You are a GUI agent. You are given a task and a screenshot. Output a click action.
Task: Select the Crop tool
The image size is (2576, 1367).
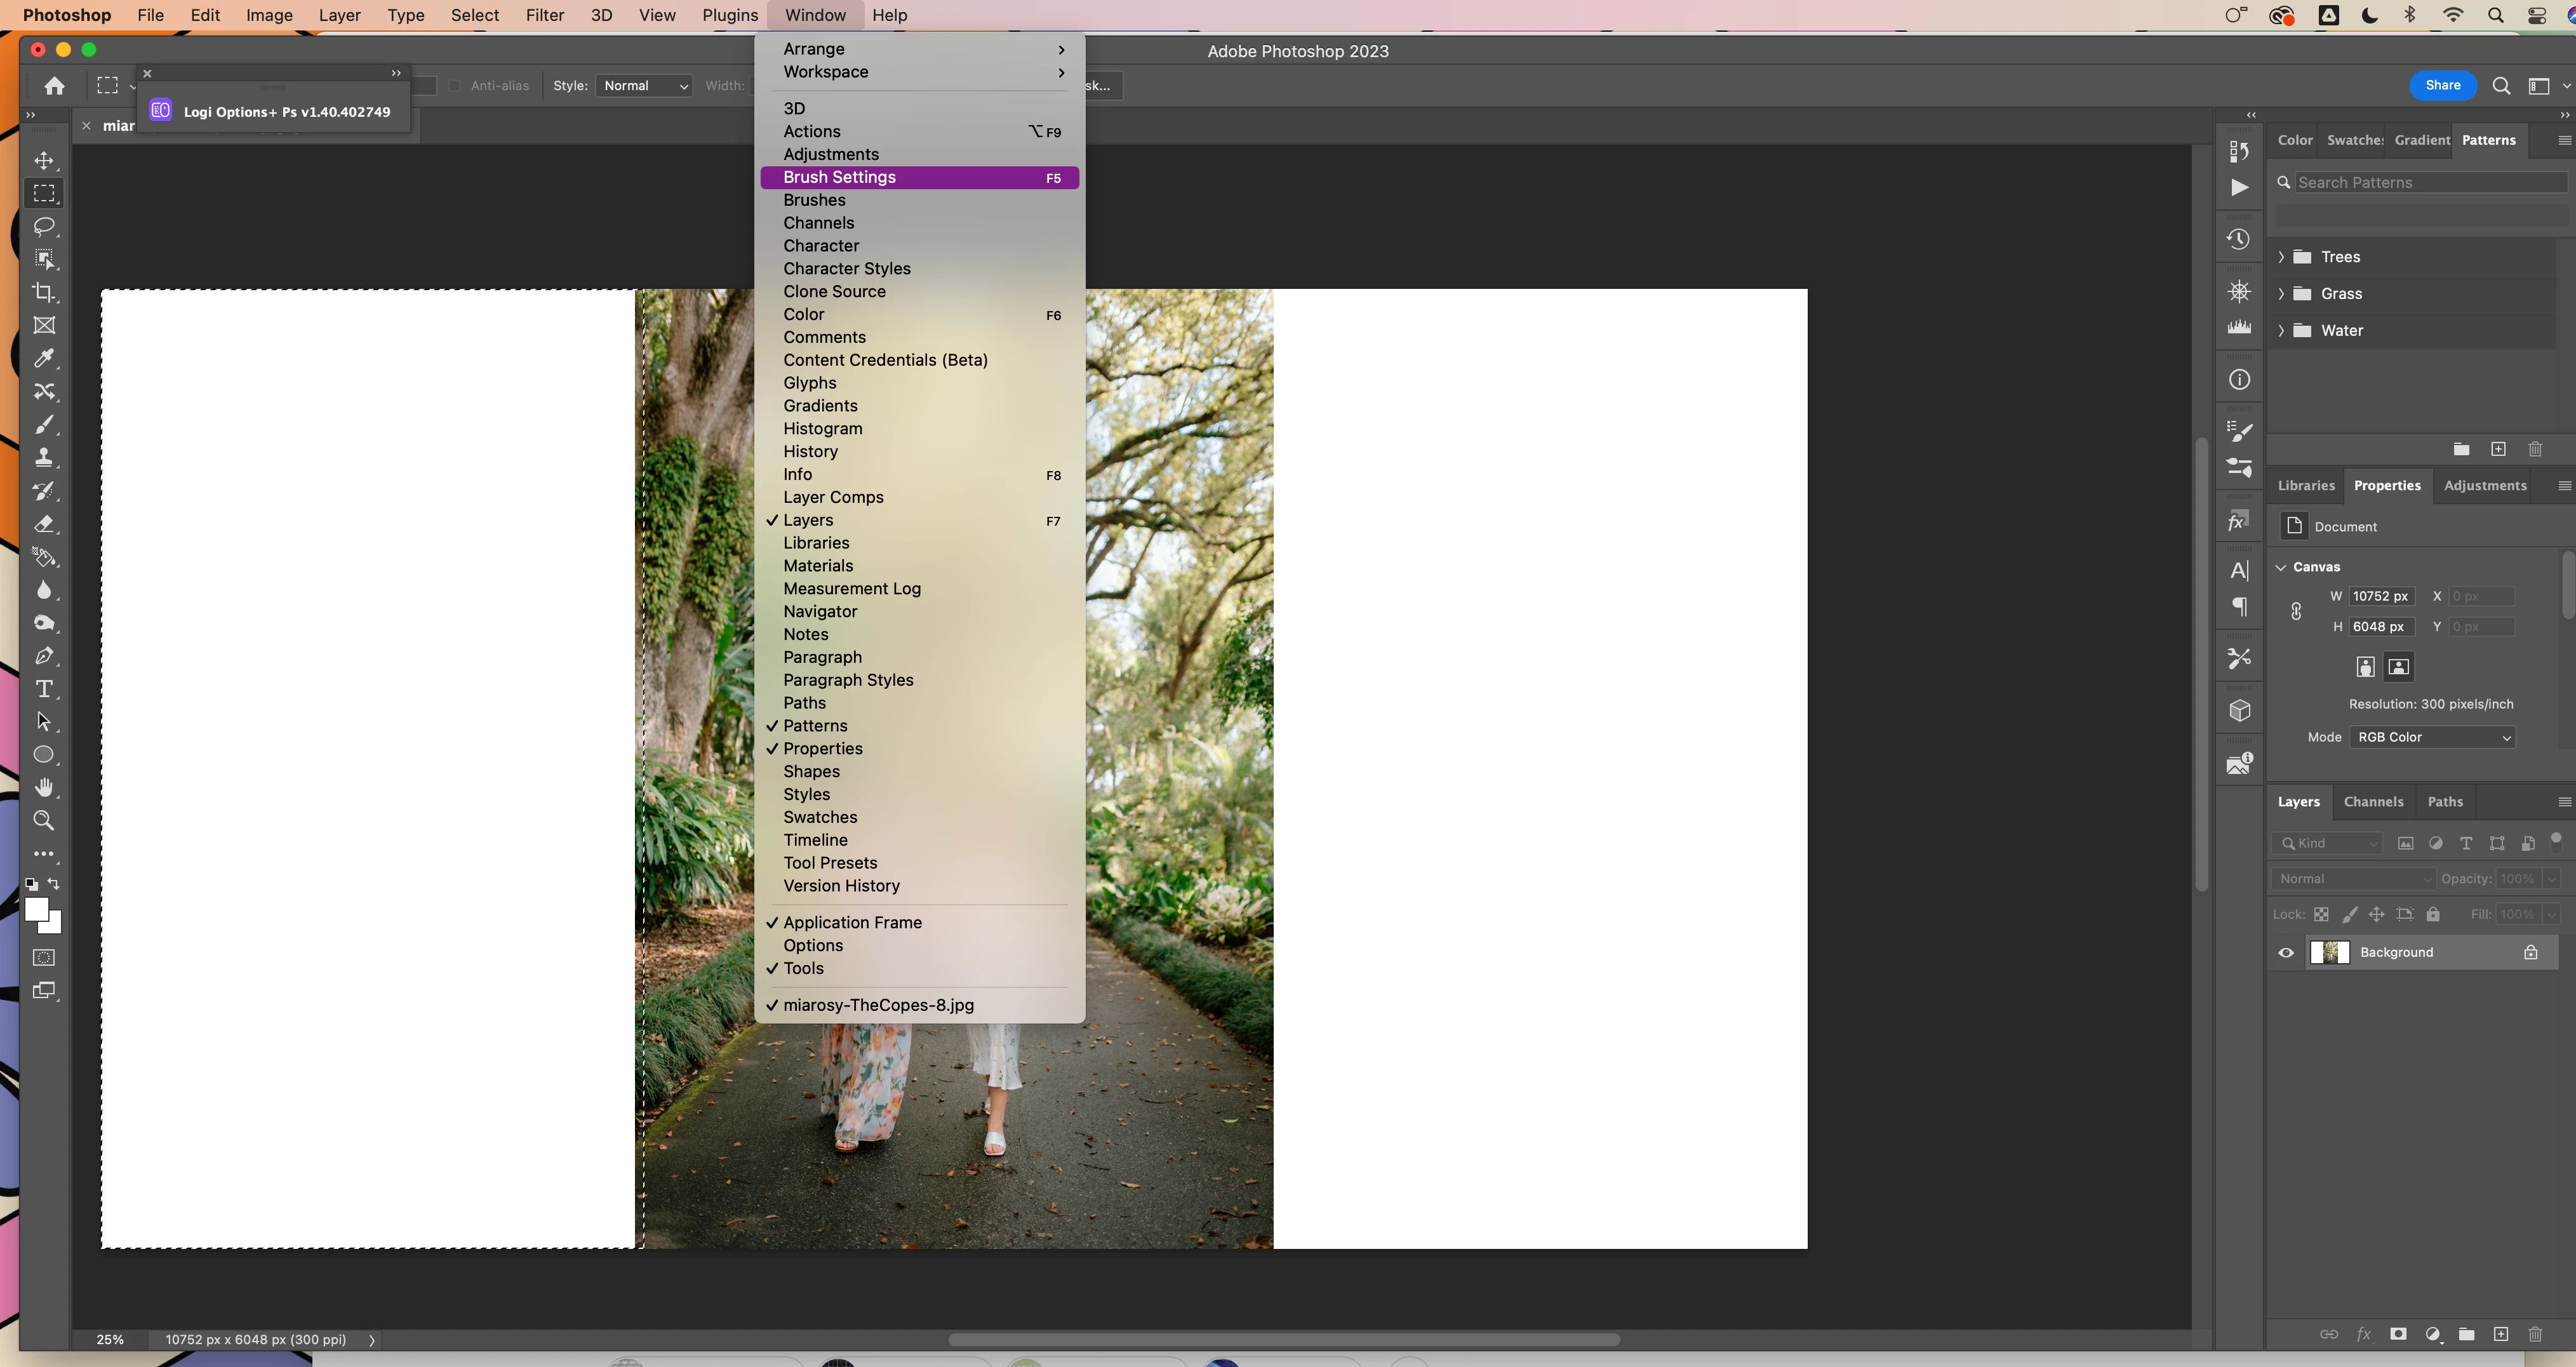[x=44, y=292]
